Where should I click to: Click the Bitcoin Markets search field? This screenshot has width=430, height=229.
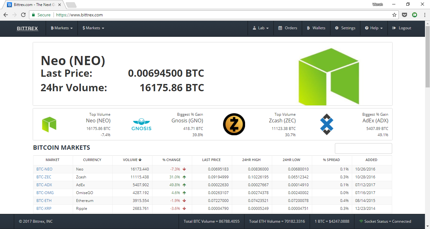pyautogui.click(x=363, y=148)
